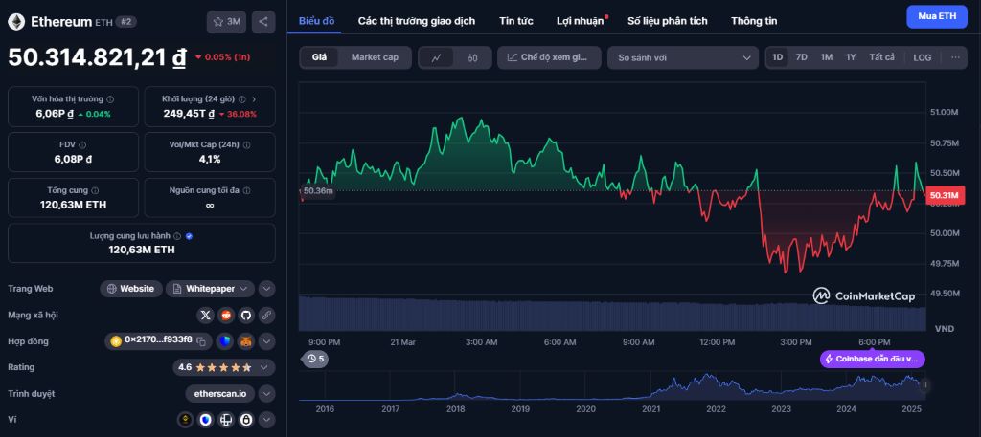Expand more explorers in Trình duyệt row

coord(266,394)
